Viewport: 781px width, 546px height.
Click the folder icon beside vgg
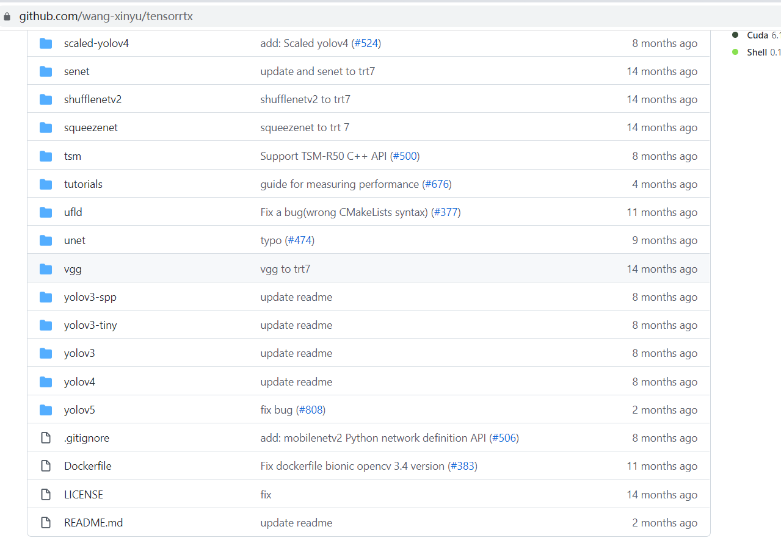[46, 269]
